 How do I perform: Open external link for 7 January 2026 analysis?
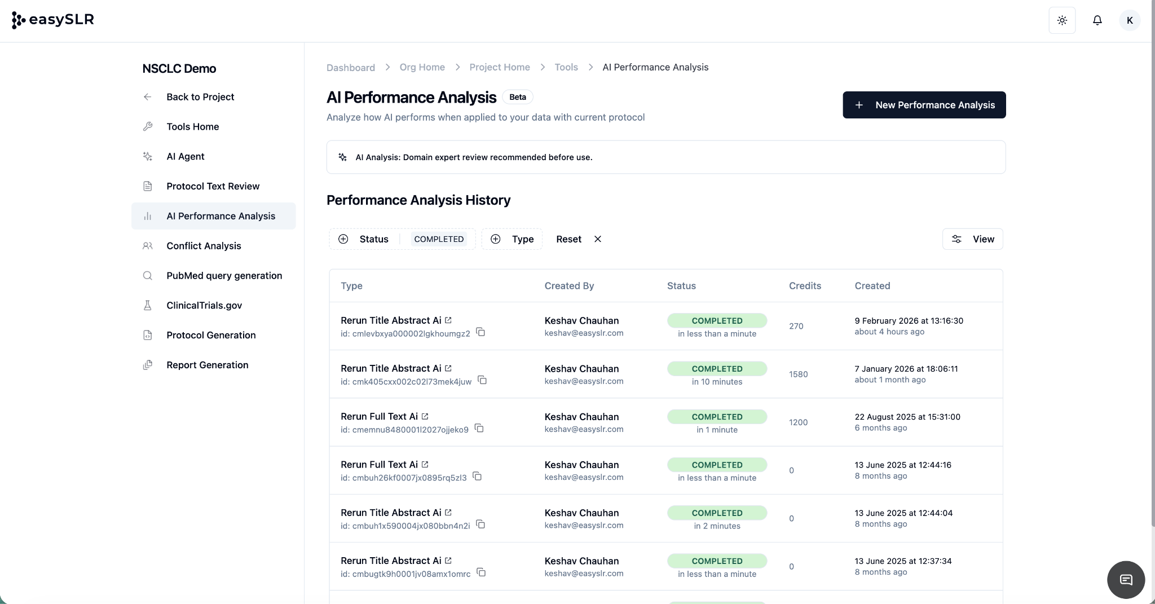448,368
